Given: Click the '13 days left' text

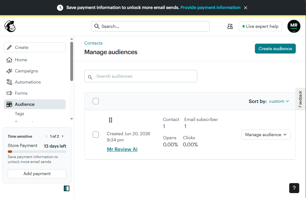Looking at the screenshot, I should pyautogui.click(x=55, y=146).
